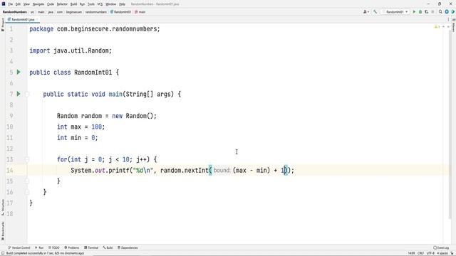Open the warnings indicator in editor corner
This screenshot has height=256, width=456.
[437, 27]
